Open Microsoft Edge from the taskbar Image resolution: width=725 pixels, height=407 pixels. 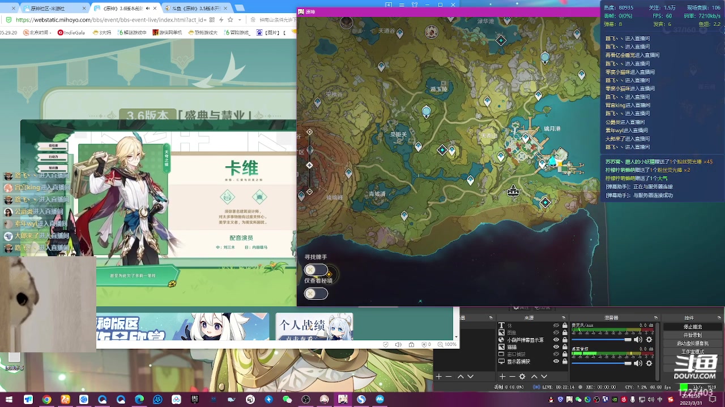pos(139,400)
